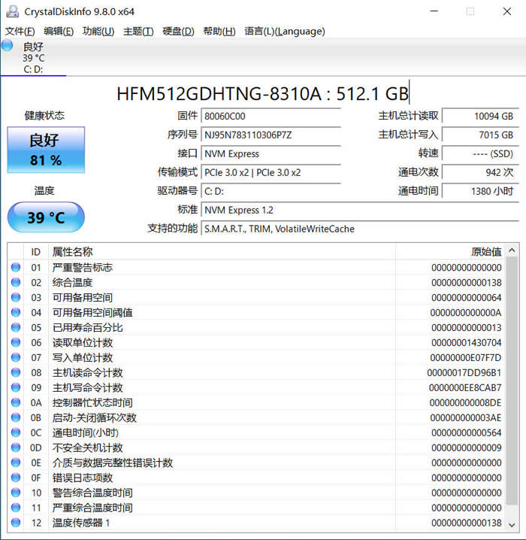Click the serial number field NJ95N783110306P7Z
The width and height of the screenshot is (526, 540).
click(x=271, y=135)
